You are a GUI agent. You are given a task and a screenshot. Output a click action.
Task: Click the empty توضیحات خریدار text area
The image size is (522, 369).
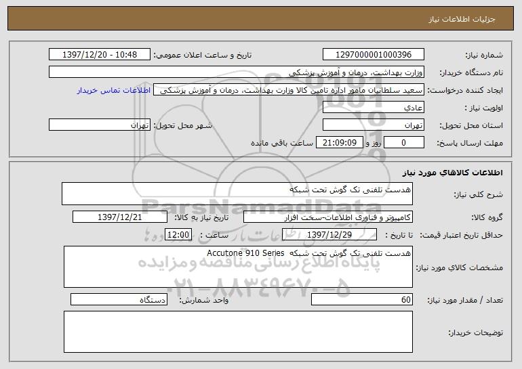tap(238, 332)
